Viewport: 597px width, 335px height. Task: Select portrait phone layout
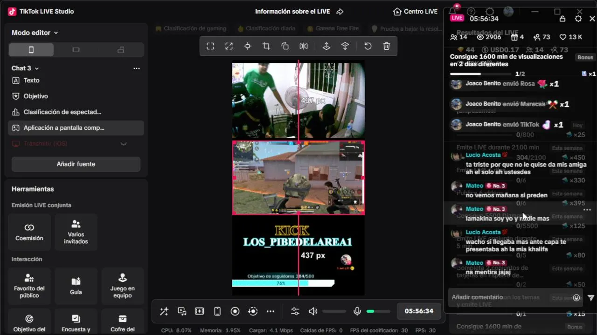[31, 50]
